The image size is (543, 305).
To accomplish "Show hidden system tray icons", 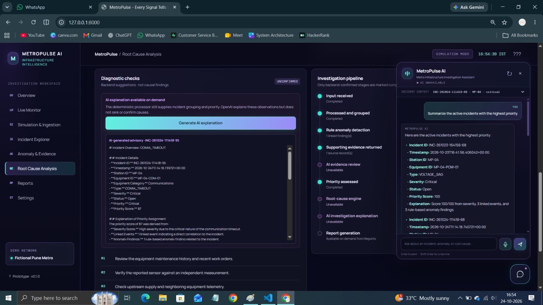I will pyautogui.click(x=460, y=298).
